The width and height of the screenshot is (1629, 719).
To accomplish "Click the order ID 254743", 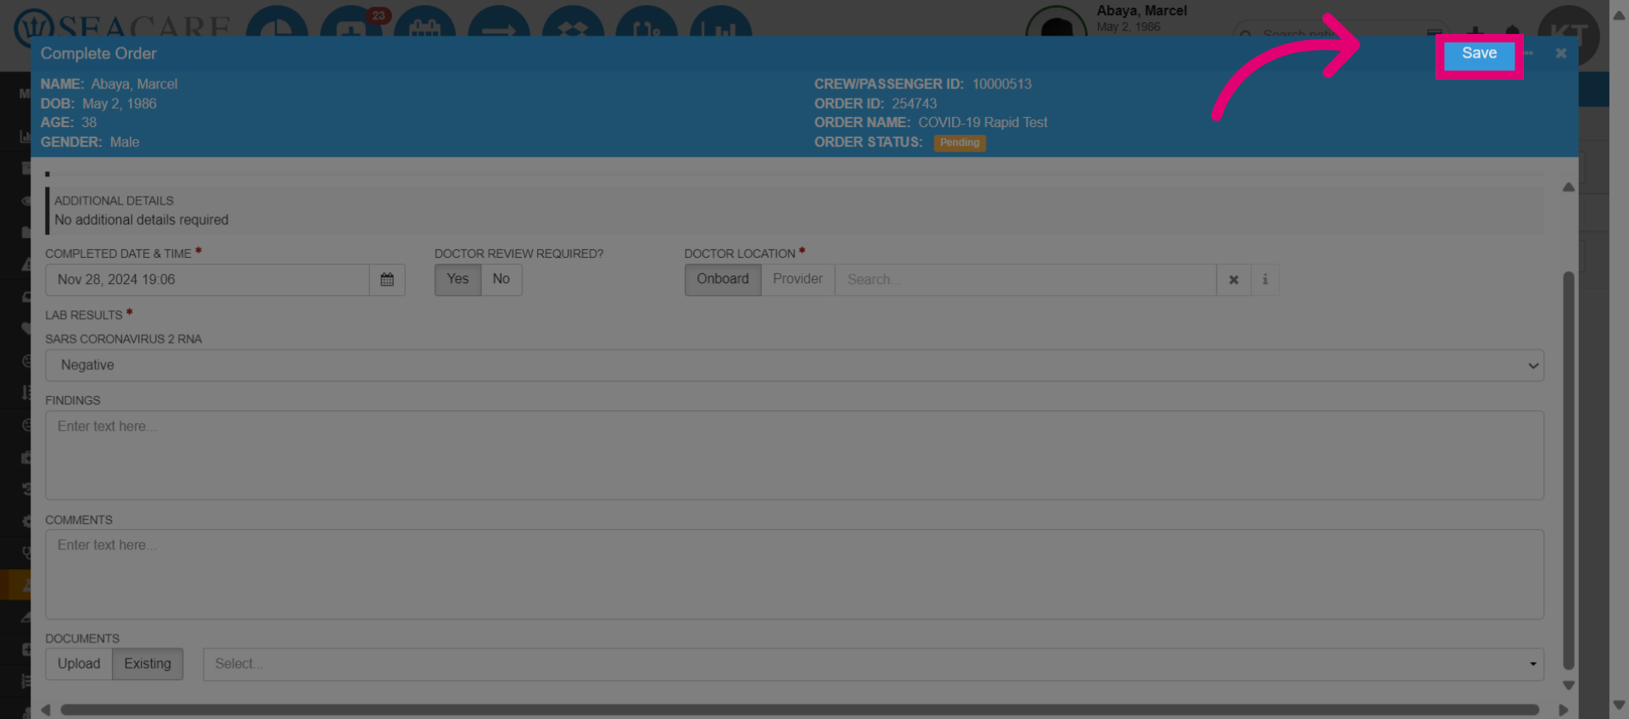I will [914, 103].
